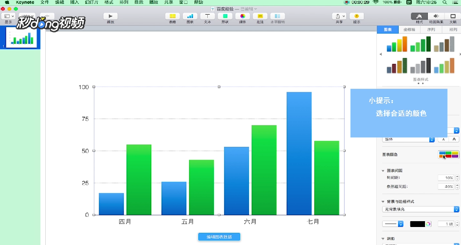Click the green bar for 四月

[x=139, y=179]
